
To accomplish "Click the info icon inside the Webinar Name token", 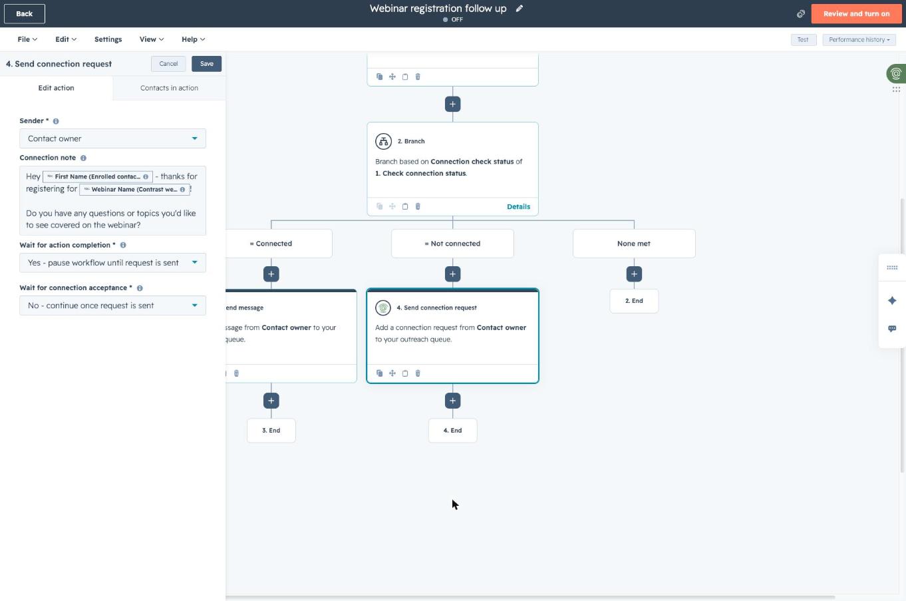I will tap(182, 190).
